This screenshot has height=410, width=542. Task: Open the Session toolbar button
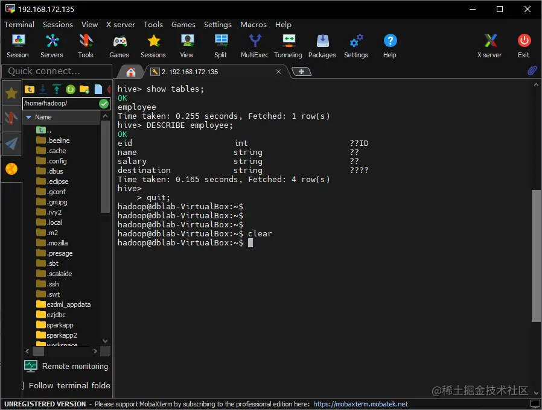coord(18,46)
